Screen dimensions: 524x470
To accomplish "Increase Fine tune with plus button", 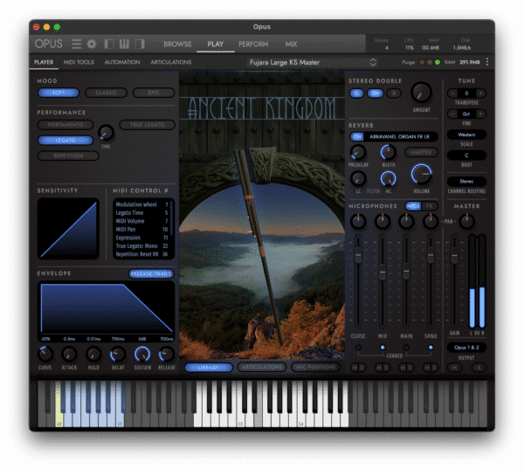I will click(x=480, y=114).
